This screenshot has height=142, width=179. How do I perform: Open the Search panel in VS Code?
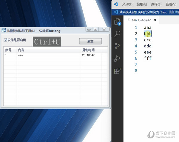(x=117, y=34)
